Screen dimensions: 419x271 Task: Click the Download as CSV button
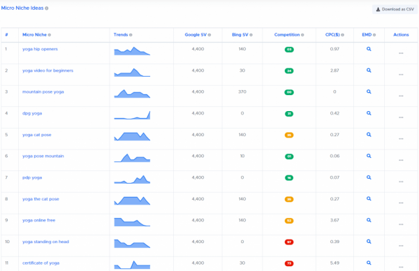[395, 9]
